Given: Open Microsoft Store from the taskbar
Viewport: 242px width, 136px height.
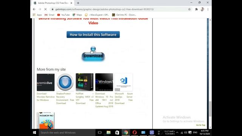Looking at the screenshot, I should [117, 133].
